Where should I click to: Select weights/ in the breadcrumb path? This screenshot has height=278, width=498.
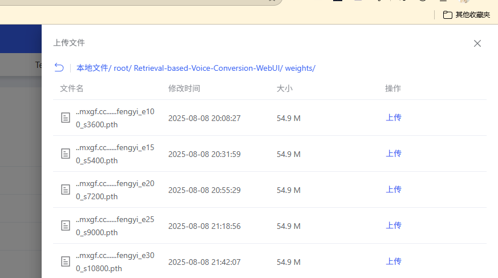pyautogui.click(x=300, y=68)
